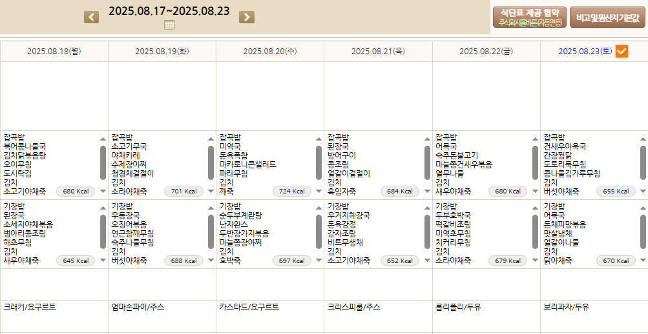Go to next week with right arrow

[x=247, y=17]
